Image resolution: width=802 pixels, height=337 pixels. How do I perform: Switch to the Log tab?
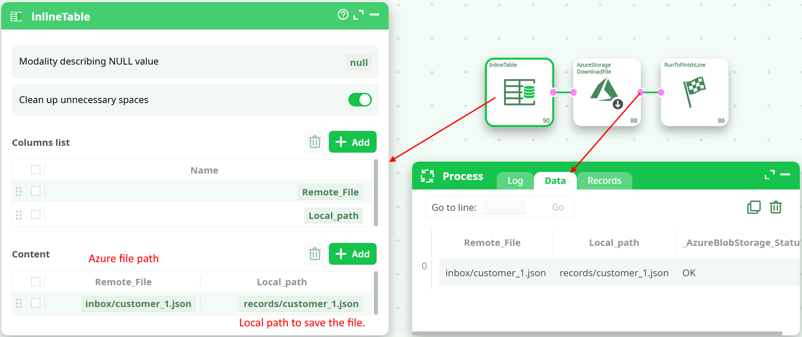pos(515,181)
